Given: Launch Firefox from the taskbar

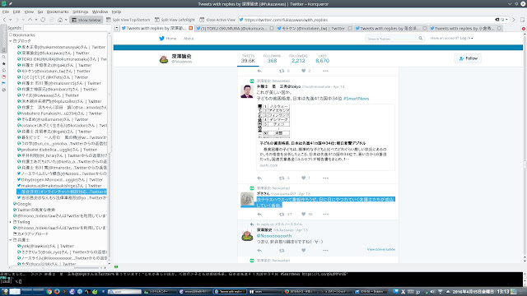Looking at the screenshot, I should tap(57, 292).
